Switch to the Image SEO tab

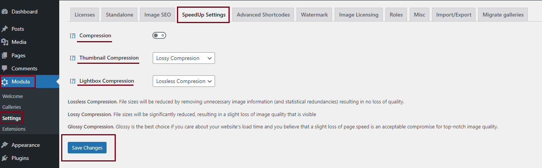(x=157, y=15)
